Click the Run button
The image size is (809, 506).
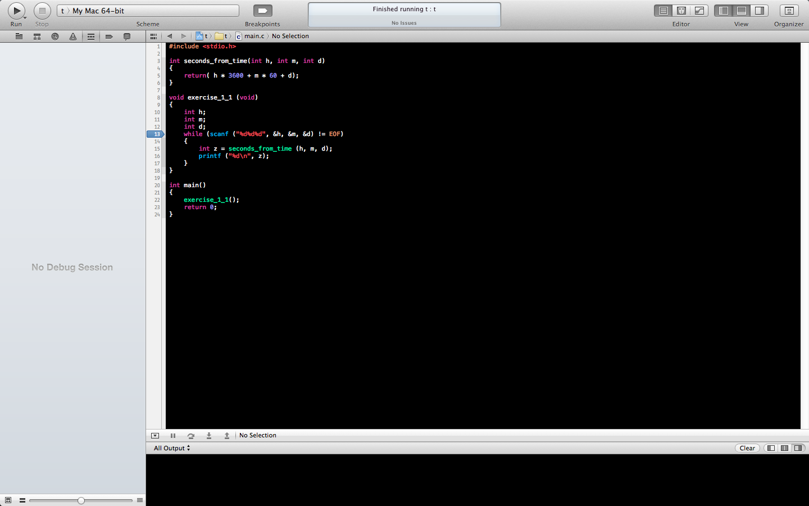pos(16,11)
